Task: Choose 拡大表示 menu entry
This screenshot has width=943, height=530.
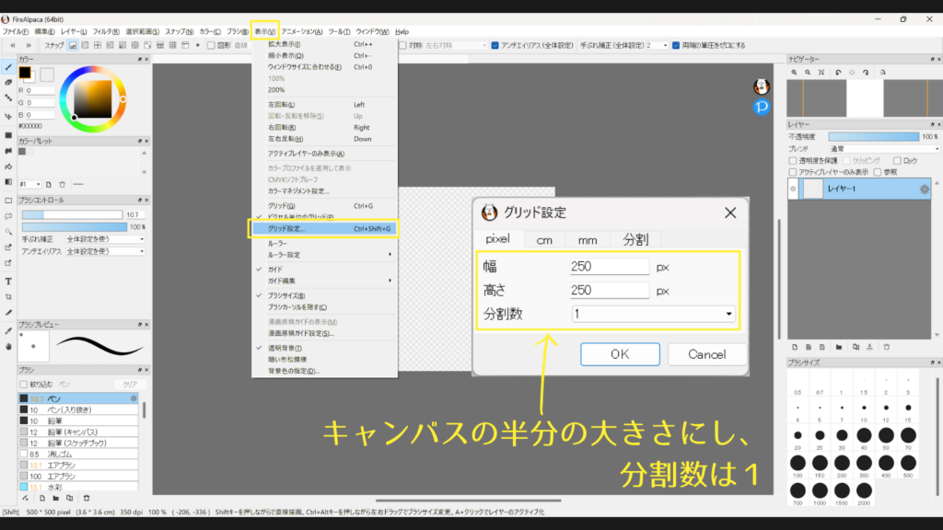Action: [324, 44]
